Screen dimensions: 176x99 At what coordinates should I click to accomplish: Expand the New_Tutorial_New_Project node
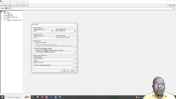5,20
